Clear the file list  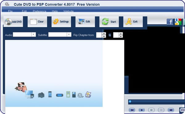click(37, 22)
